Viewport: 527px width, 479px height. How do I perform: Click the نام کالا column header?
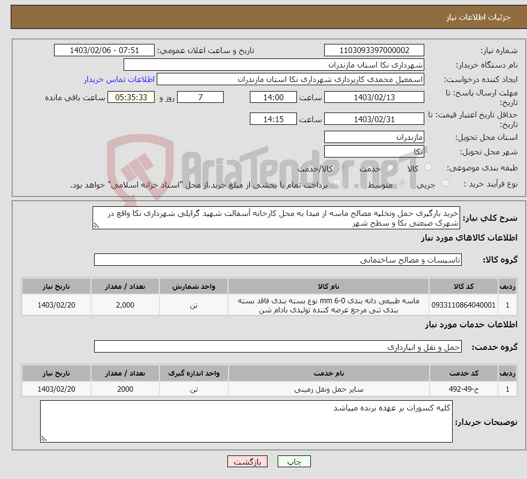pyautogui.click(x=329, y=287)
